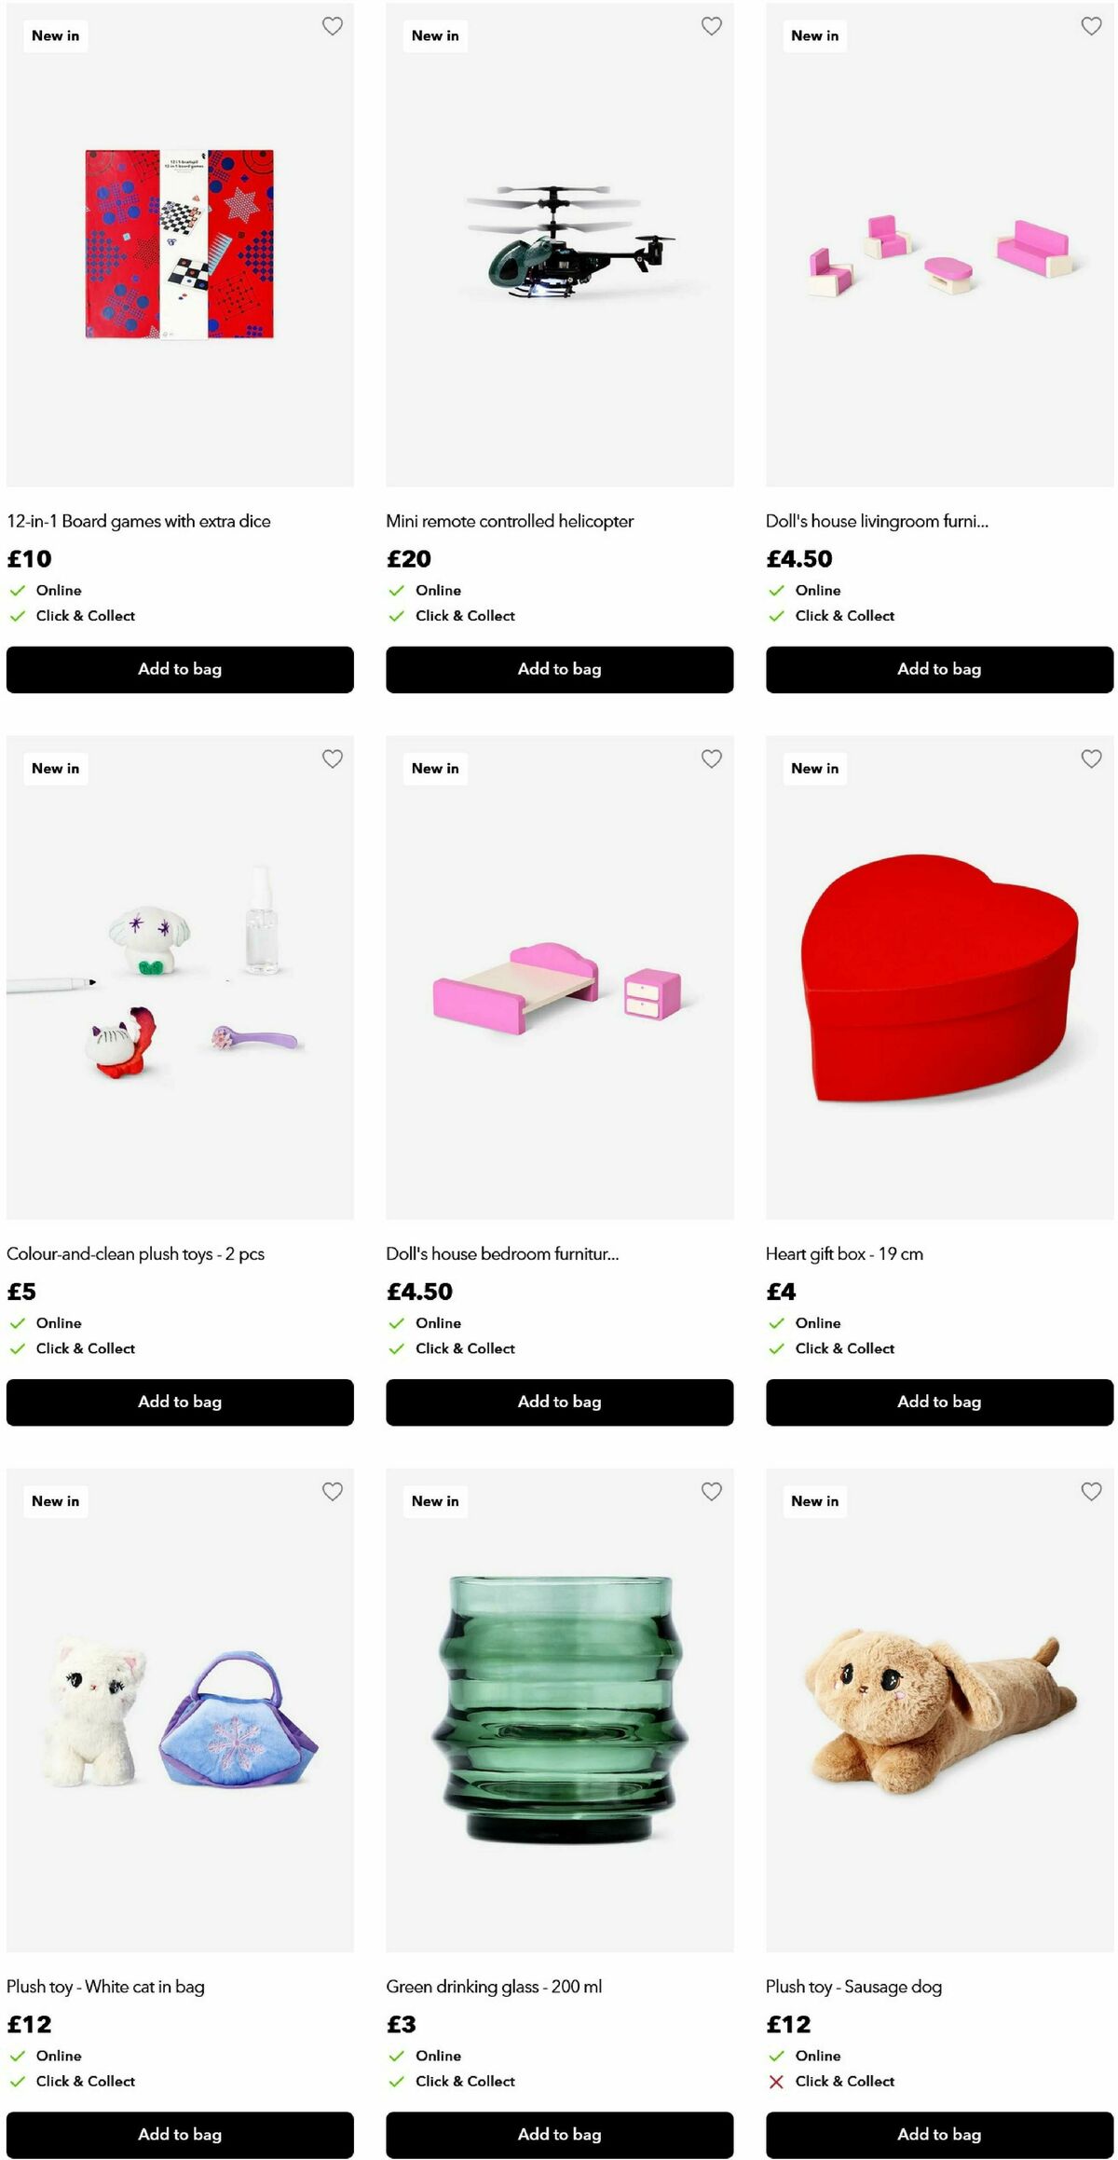Screen dimensions: 1118x2160
Task: Click heart icon on Green drinking glass
Action: click(x=711, y=1491)
